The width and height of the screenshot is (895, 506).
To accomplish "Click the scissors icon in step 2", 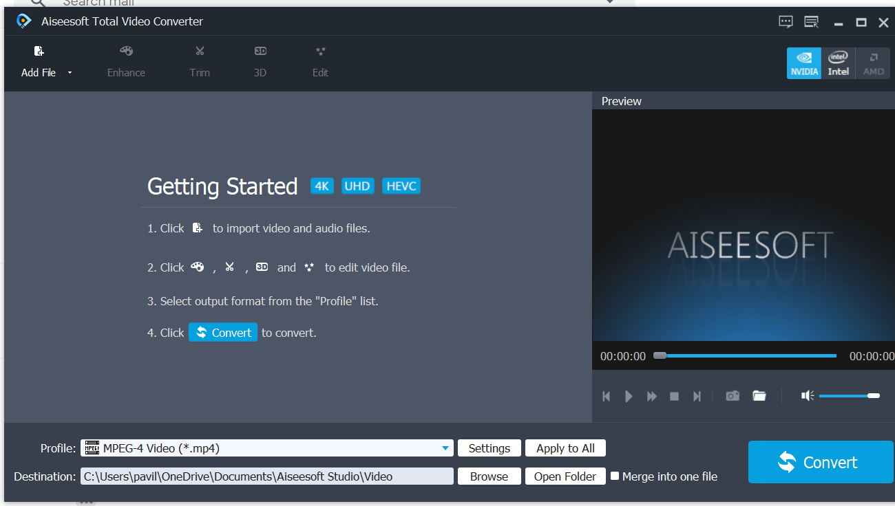I will click(230, 267).
